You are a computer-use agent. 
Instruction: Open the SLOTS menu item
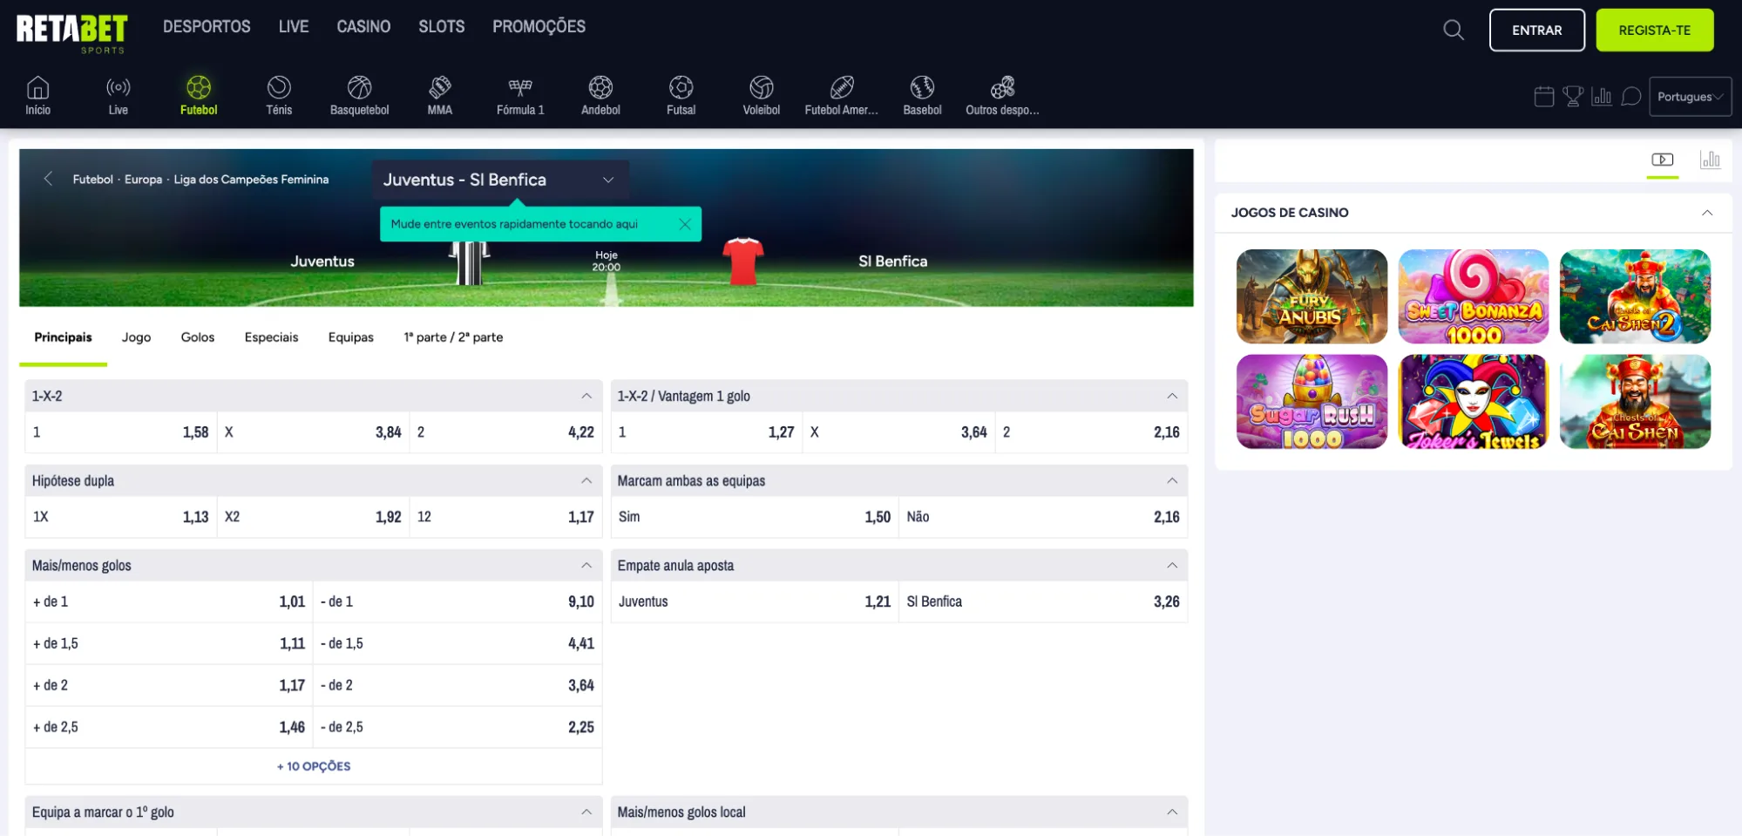pos(442,26)
